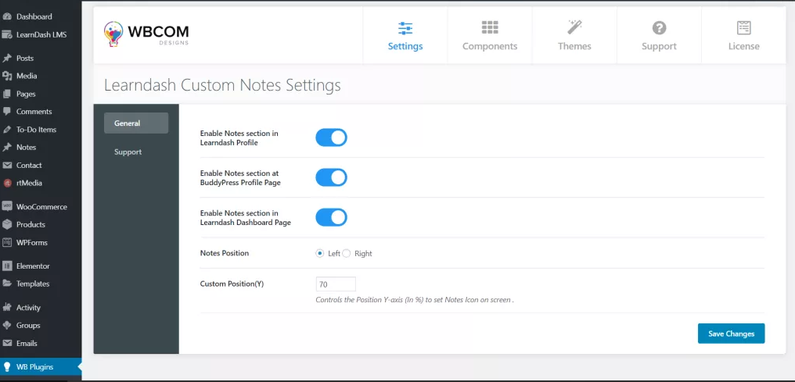
Task: Click the Pages icon in sidebar
Action: pos(7,94)
